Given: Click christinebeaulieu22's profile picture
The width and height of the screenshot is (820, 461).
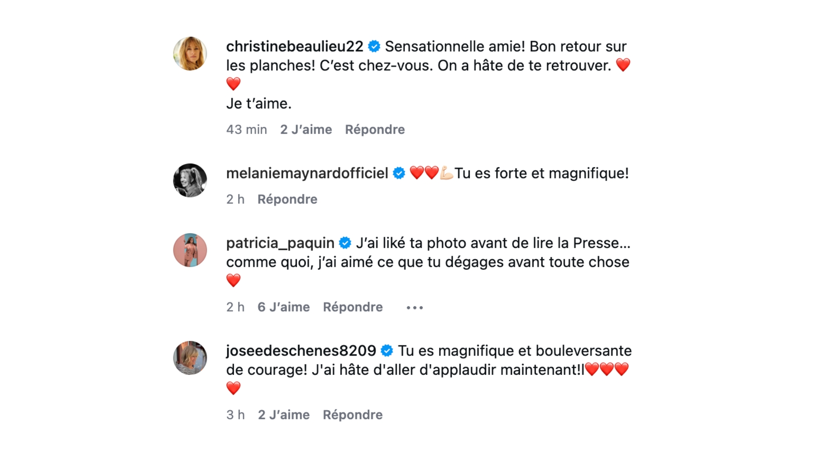Looking at the screenshot, I should pyautogui.click(x=190, y=53).
